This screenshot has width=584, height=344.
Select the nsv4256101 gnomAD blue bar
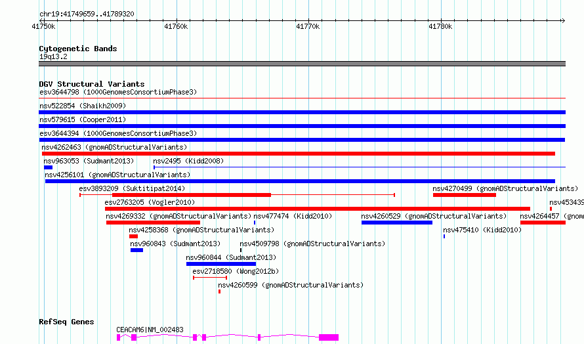point(300,181)
